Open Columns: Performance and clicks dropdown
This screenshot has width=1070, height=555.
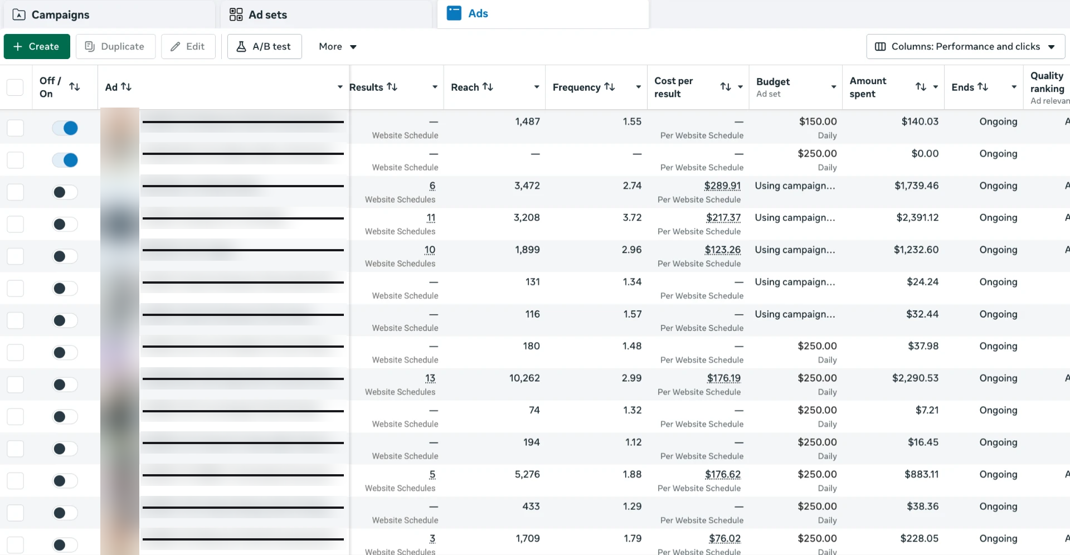(965, 46)
